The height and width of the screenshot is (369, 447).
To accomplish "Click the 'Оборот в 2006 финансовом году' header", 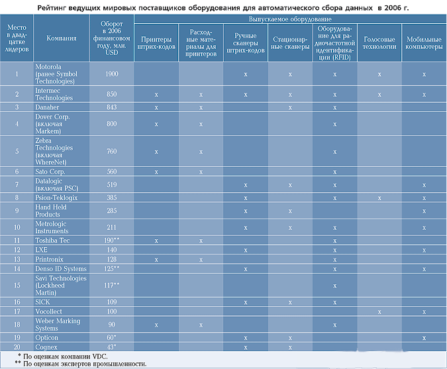I will click(112, 38).
